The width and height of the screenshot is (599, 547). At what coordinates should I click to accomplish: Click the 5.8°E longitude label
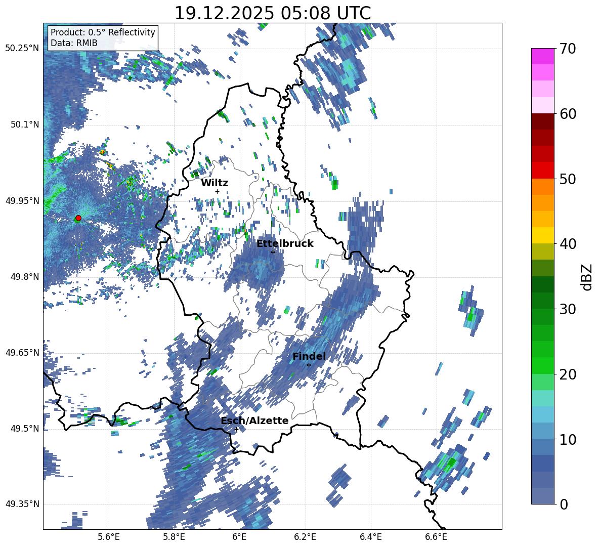point(174,537)
